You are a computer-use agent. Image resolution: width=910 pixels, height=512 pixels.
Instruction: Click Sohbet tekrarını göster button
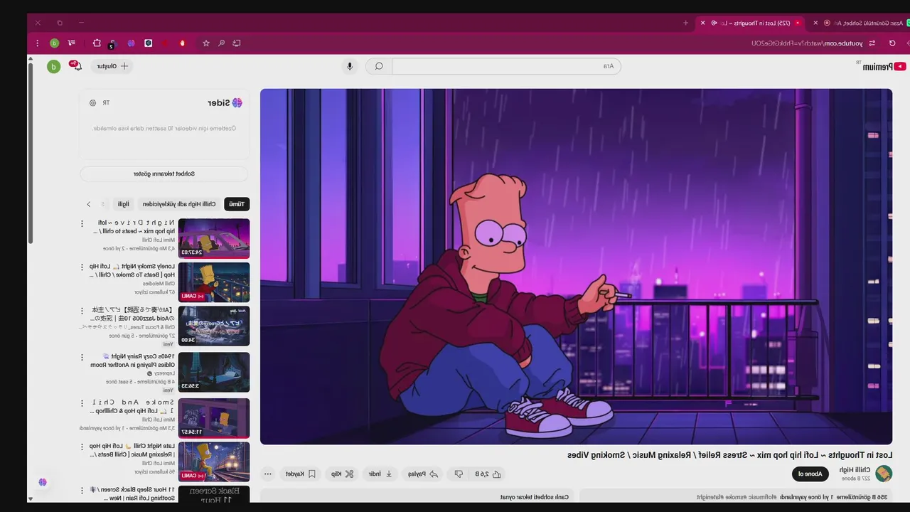point(164,174)
